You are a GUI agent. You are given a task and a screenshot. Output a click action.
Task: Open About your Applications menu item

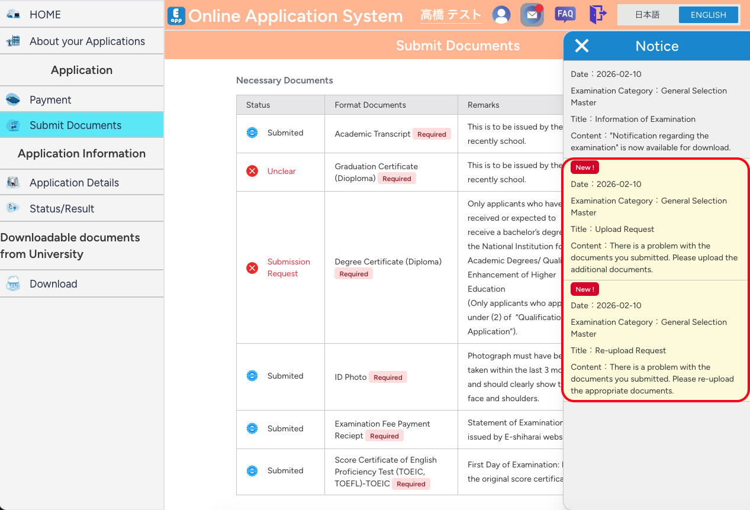[87, 41]
